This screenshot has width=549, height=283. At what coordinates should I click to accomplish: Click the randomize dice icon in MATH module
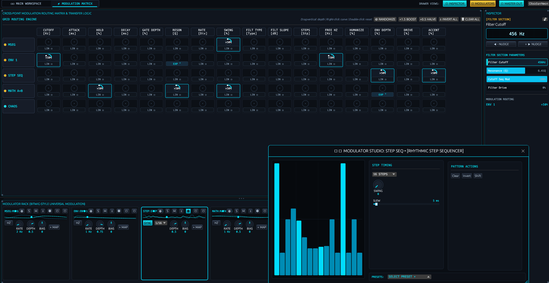pyautogui.click(x=229, y=211)
